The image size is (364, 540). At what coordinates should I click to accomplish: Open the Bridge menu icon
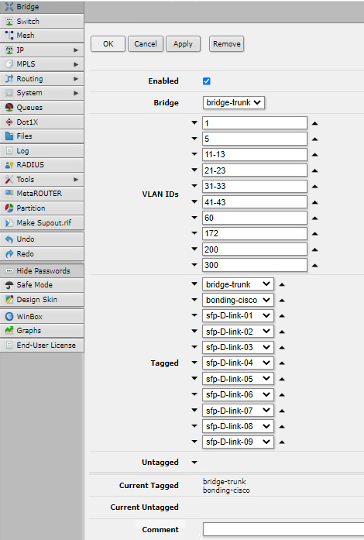(9, 6)
